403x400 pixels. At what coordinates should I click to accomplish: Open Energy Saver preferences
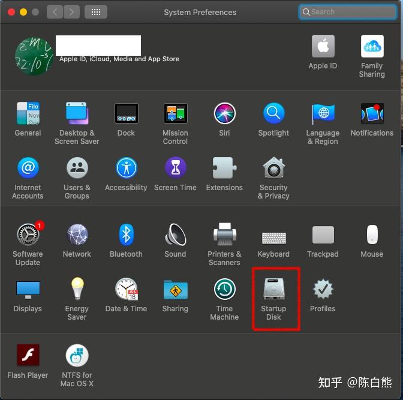pyautogui.click(x=77, y=288)
